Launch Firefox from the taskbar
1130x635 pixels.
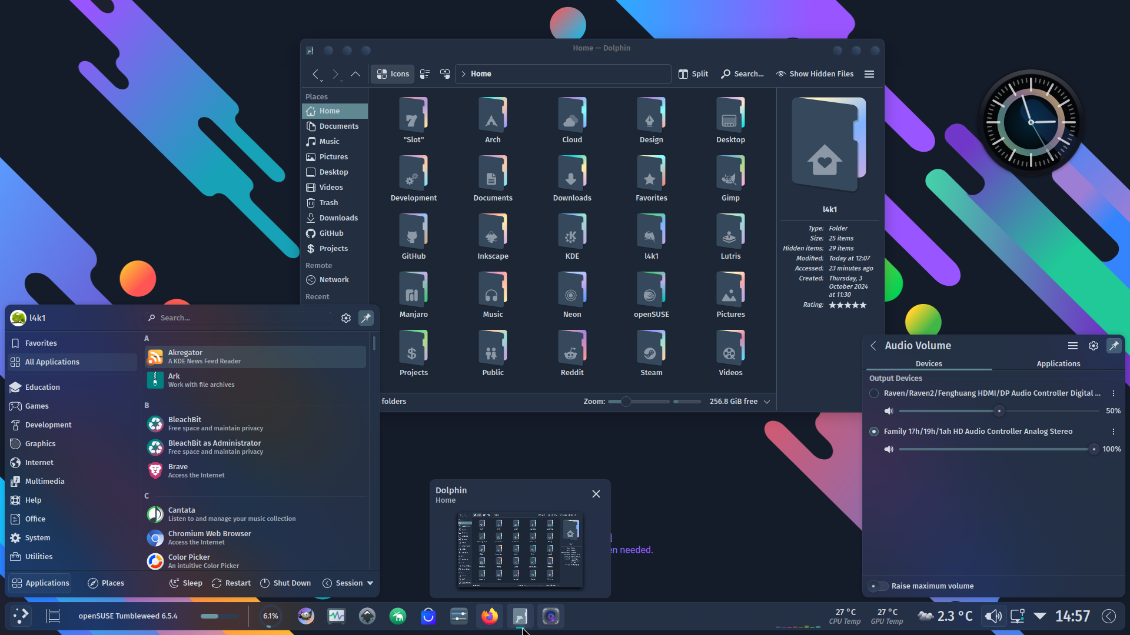(x=489, y=616)
